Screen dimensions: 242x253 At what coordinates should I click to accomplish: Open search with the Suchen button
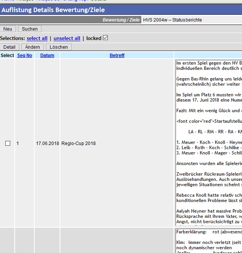(x=30, y=29)
